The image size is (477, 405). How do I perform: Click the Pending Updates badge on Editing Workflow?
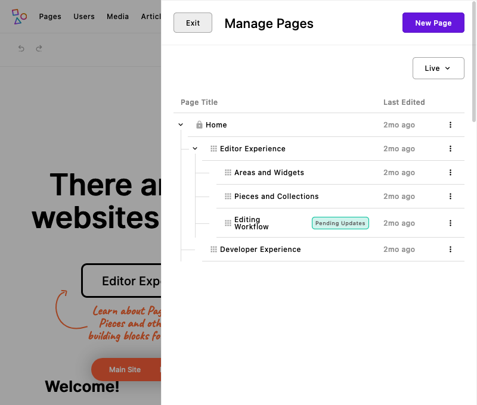[340, 223]
